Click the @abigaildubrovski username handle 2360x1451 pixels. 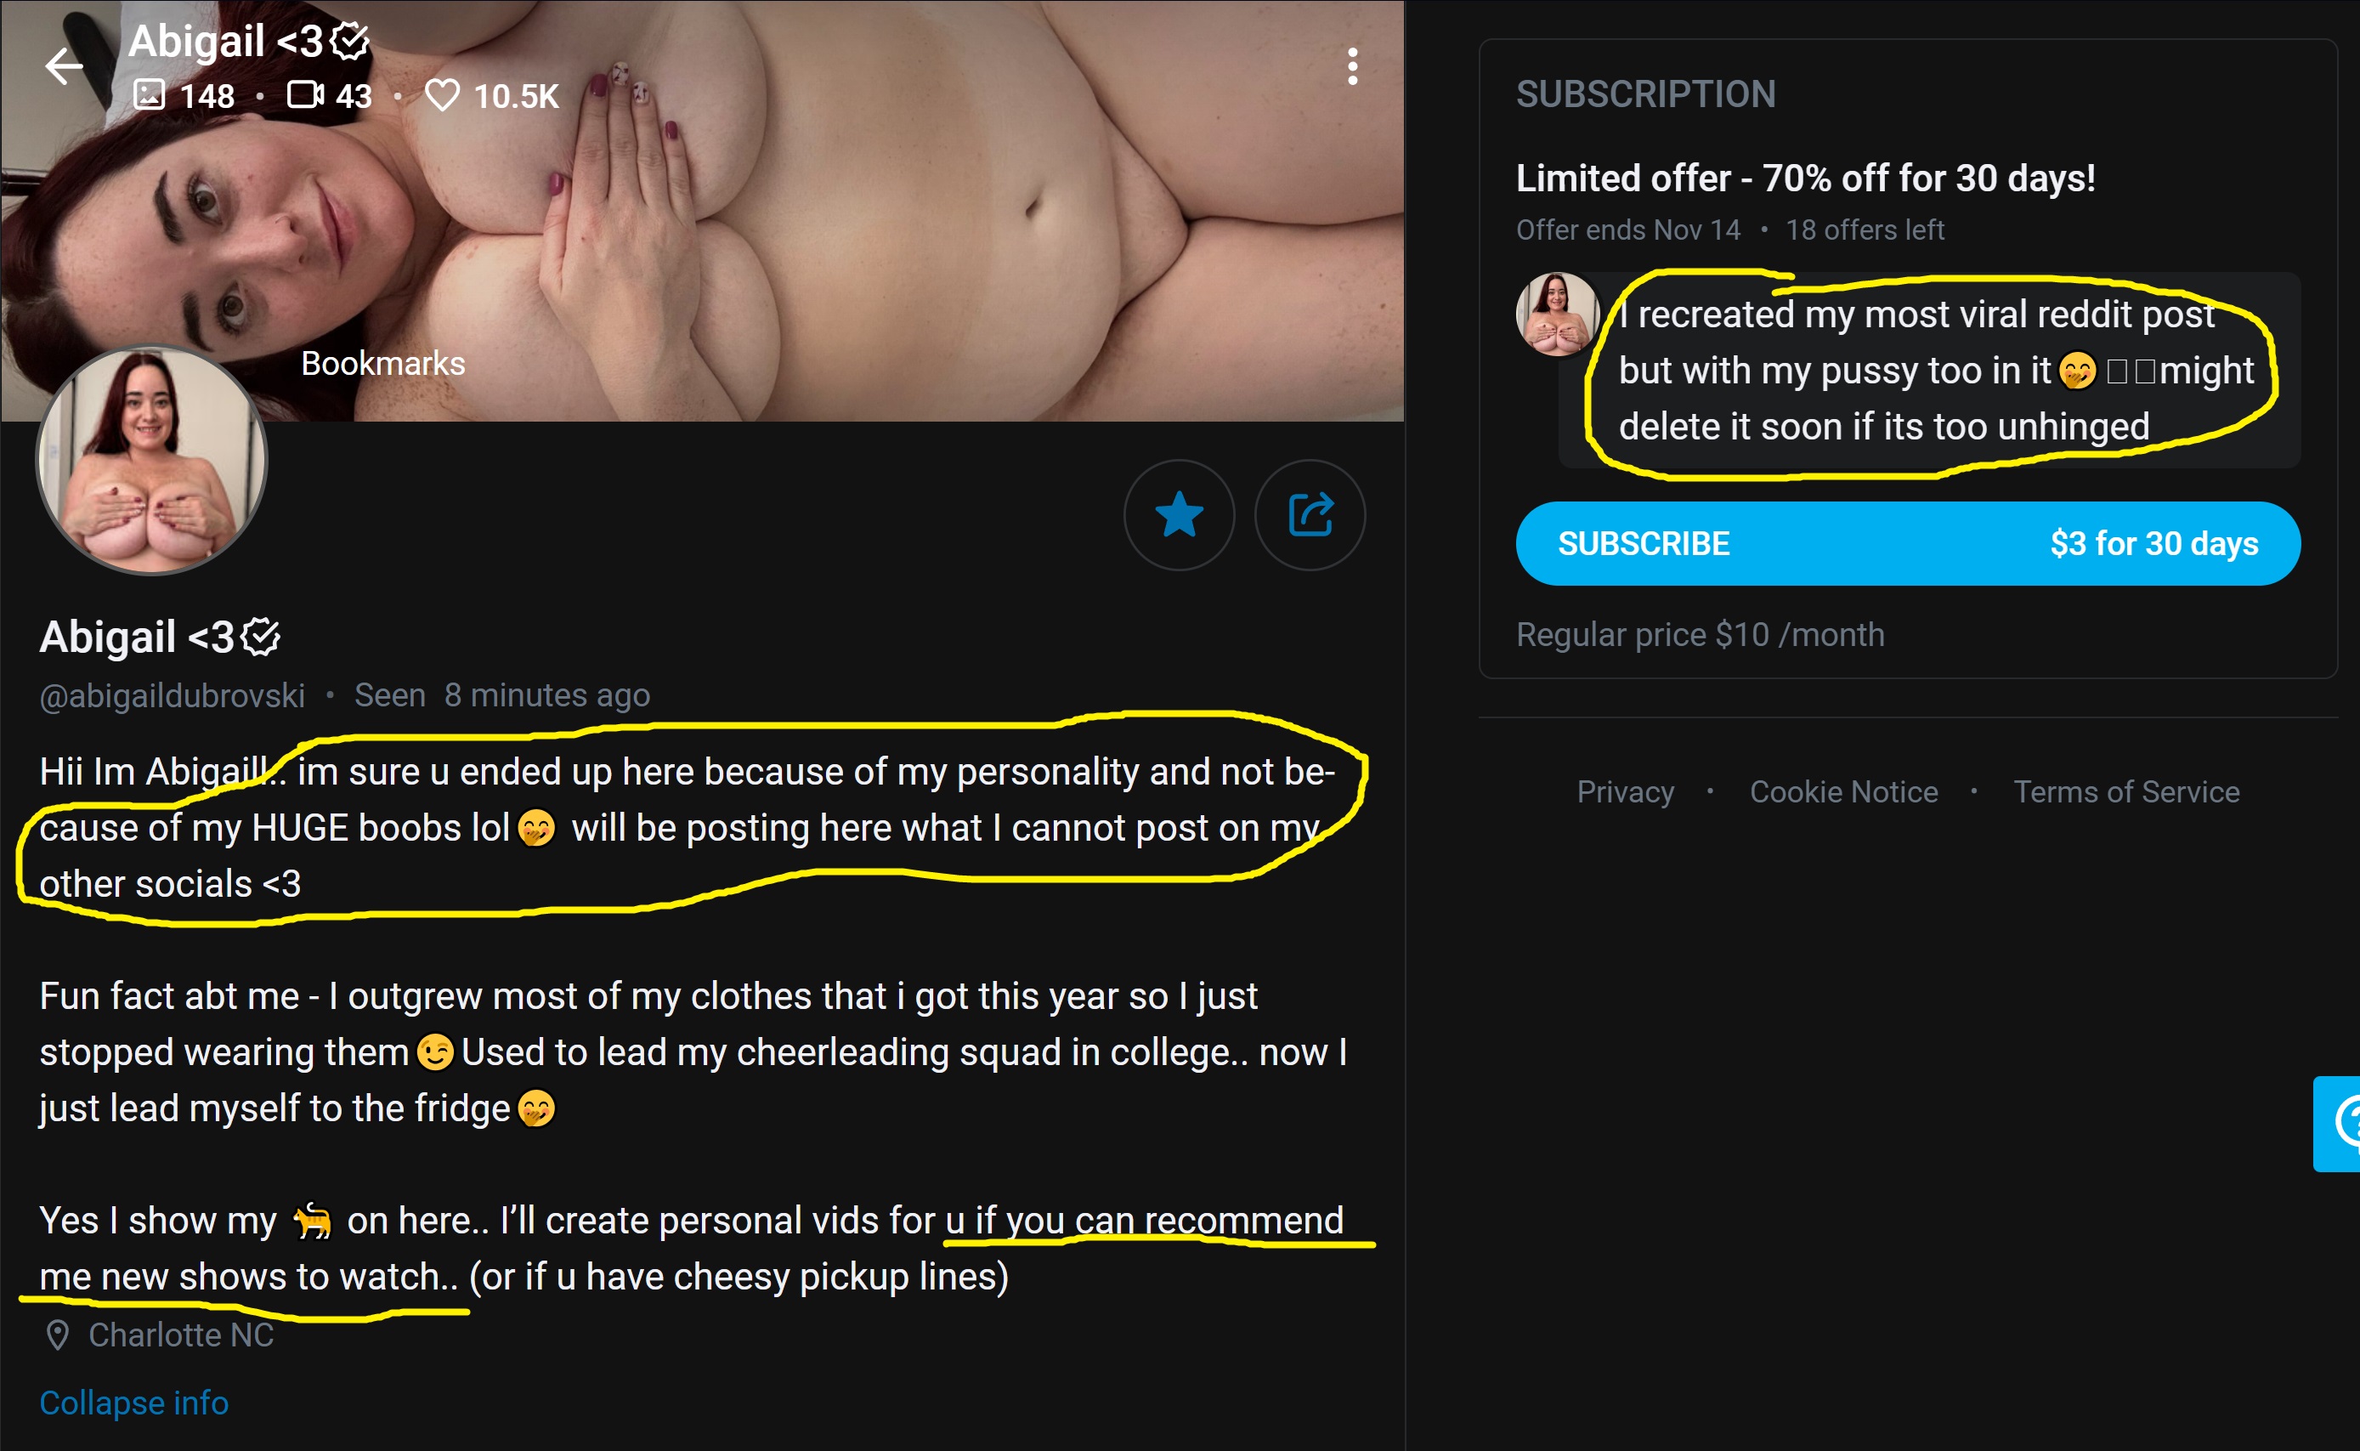point(172,694)
